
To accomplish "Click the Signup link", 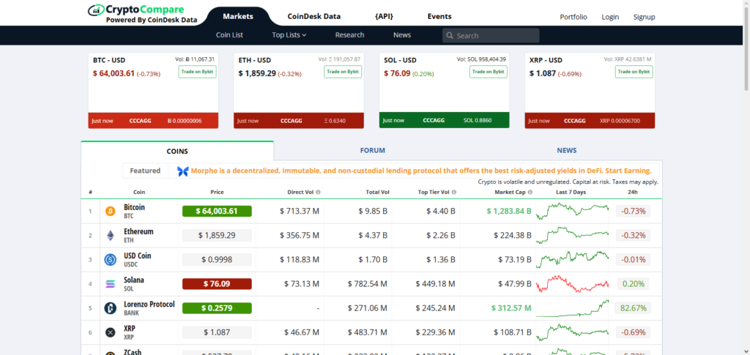I will click(644, 17).
